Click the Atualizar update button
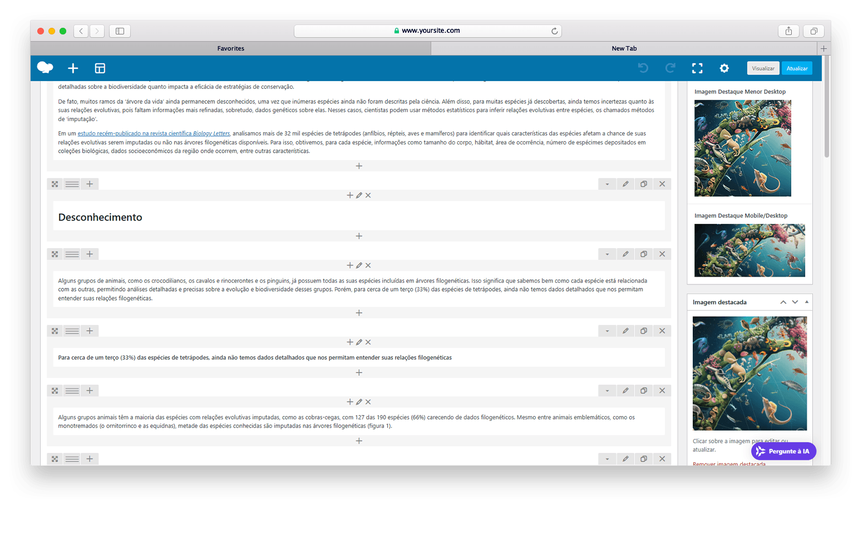868x540 pixels. click(x=797, y=68)
